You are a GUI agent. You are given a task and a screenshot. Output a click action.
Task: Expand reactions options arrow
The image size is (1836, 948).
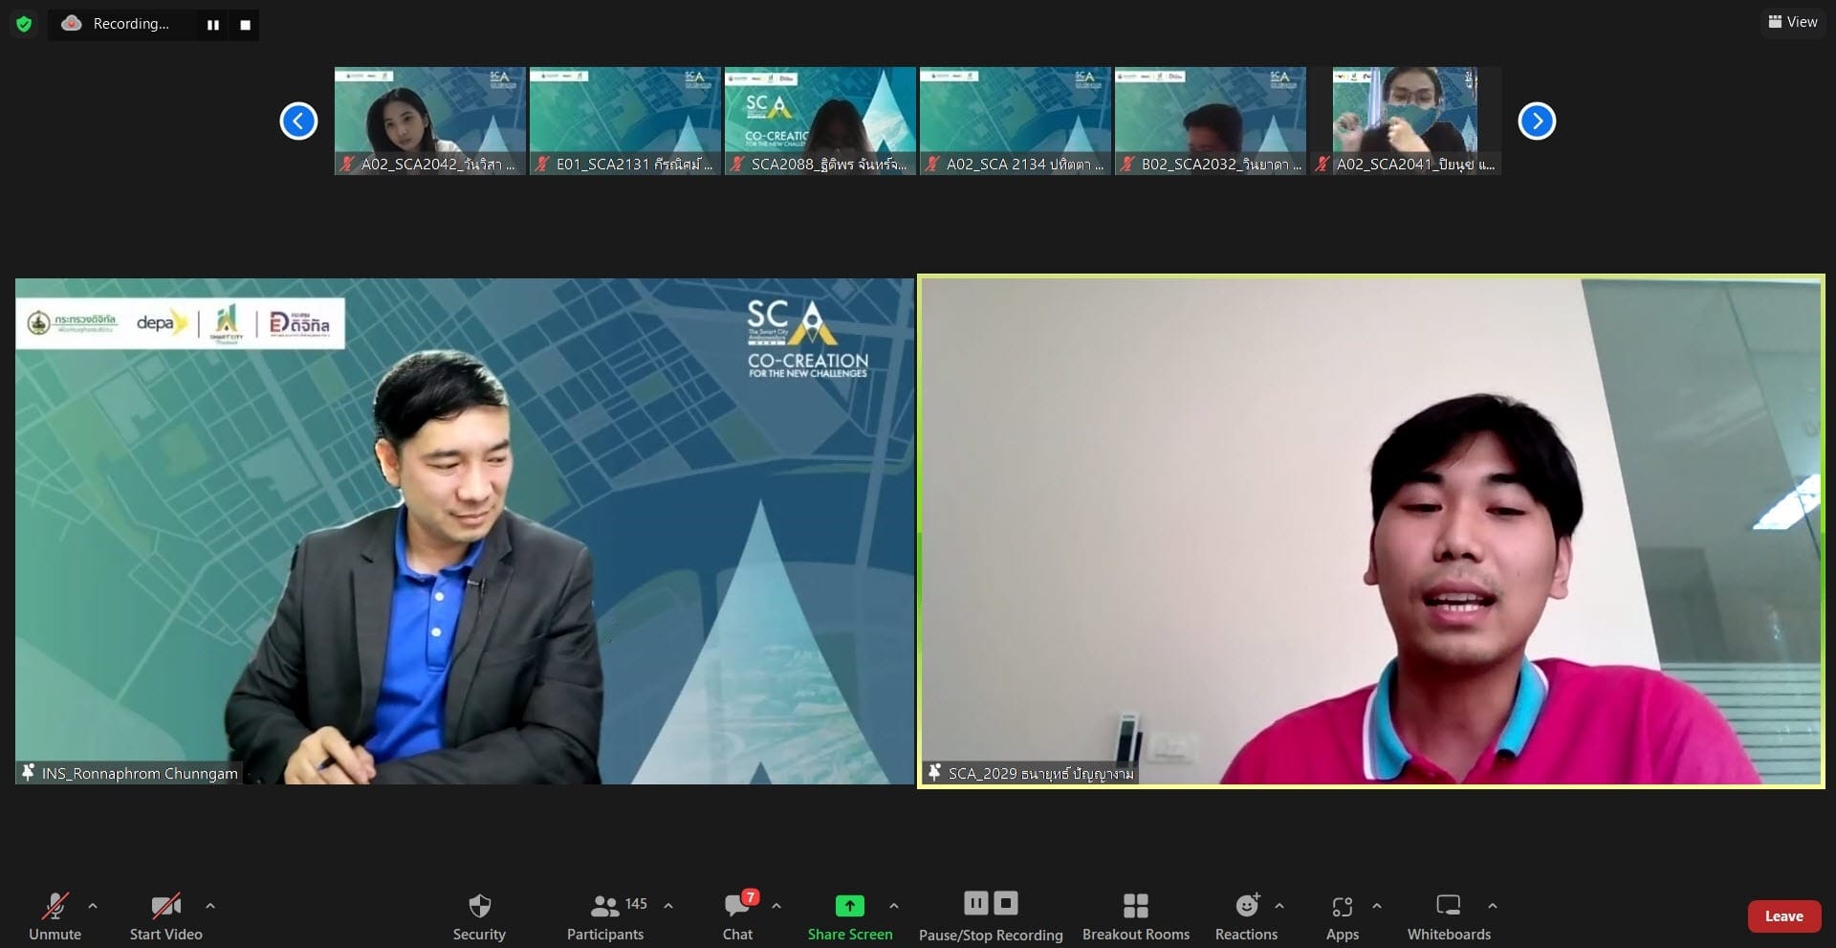1279,905
